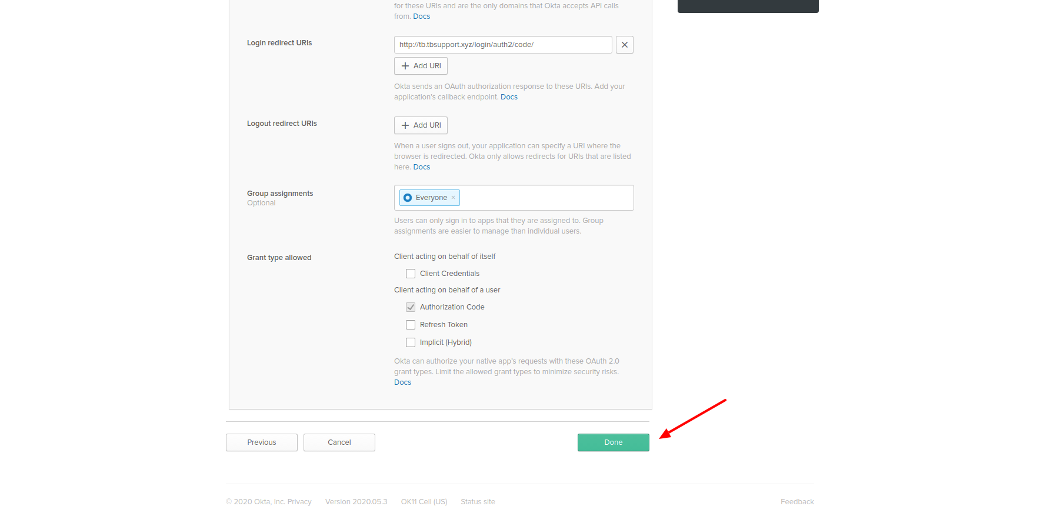
Task: Open Docs link under Logout redirect description
Action: pyautogui.click(x=421, y=167)
